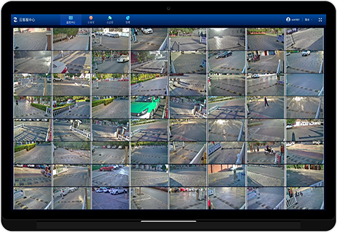
Task: Click the 云客服中心 logo icon
Action: [x=16, y=20]
